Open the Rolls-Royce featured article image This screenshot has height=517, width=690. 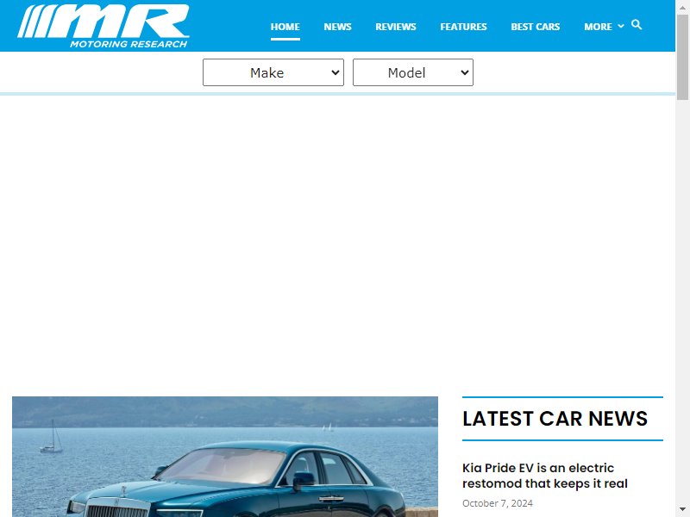pyautogui.click(x=225, y=457)
